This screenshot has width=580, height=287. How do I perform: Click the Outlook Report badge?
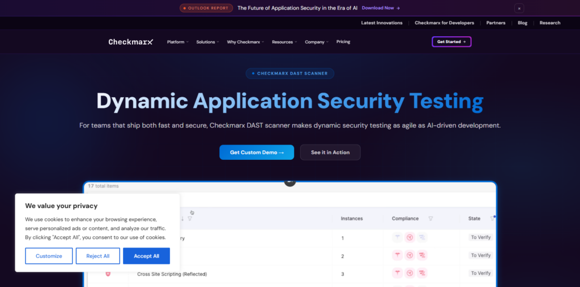[x=206, y=8]
